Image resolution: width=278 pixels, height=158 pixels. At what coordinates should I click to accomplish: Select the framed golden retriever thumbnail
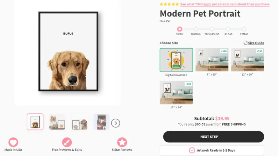[x=35, y=122]
